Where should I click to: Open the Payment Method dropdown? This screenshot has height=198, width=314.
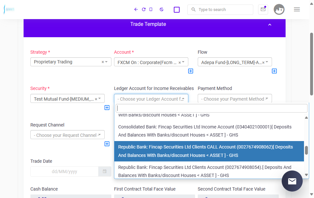coord(235,98)
